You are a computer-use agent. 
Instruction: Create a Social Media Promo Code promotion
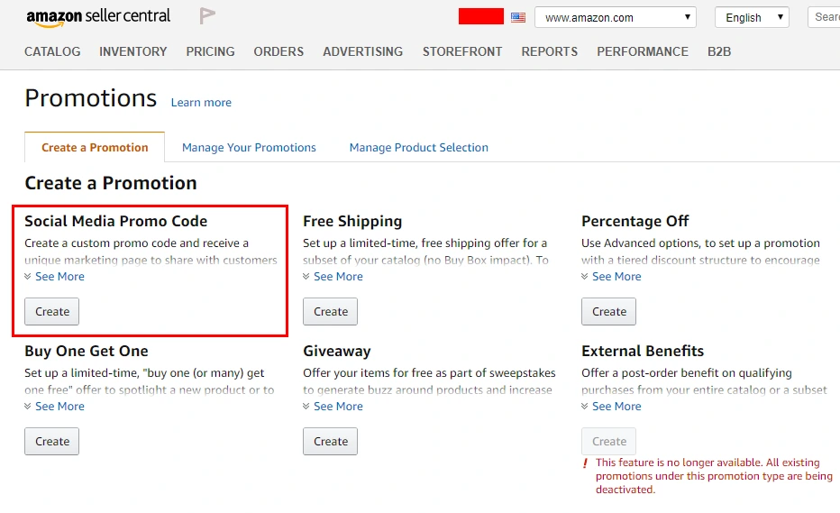pos(52,311)
